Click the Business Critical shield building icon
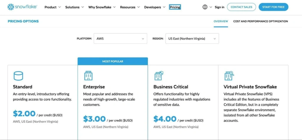 (x=159, y=76)
